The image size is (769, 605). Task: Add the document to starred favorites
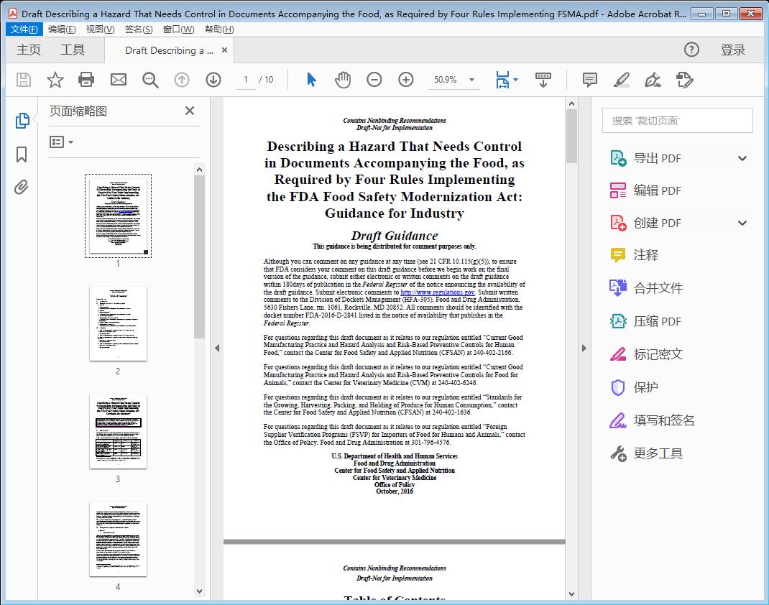(x=55, y=80)
